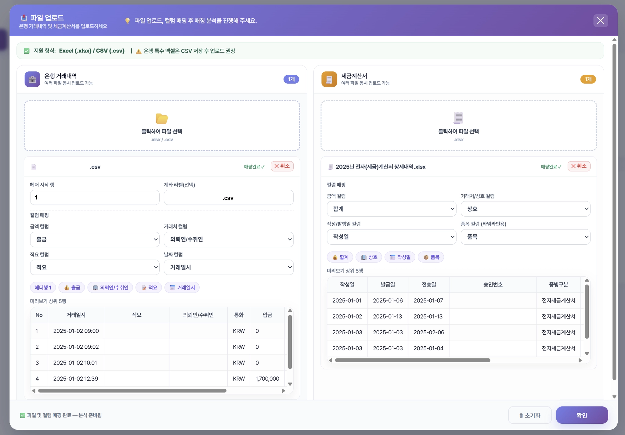625x435 pixels.
Task: Click the orange tax invoice icon
Action: pyautogui.click(x=329, y=79)
